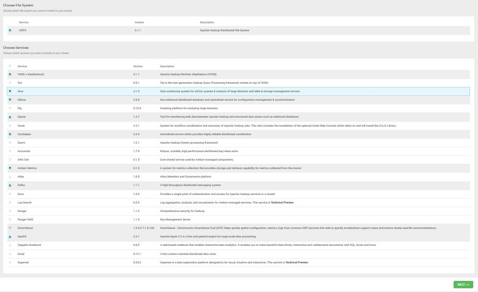478x292 pixels.
Task: Uncheck the Spark2 service checkbox
Action: coord(10,237)
